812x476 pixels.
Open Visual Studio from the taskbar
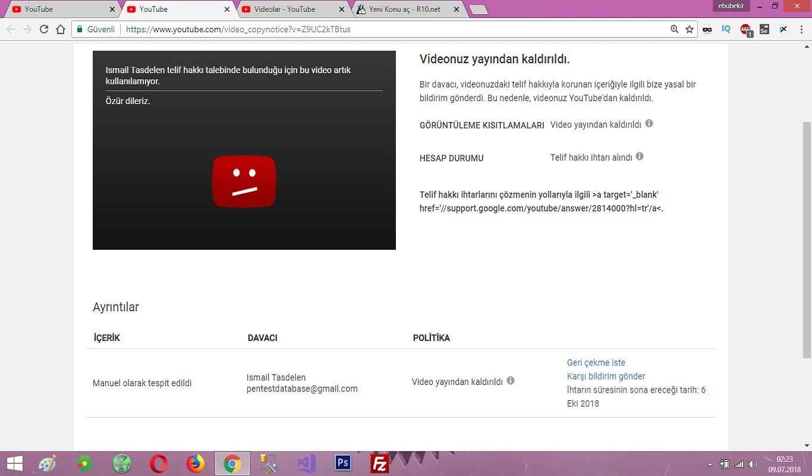(x=307, y=464)
